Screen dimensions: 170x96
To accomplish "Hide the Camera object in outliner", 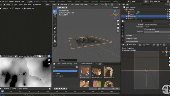I will (x=168, y=12).
